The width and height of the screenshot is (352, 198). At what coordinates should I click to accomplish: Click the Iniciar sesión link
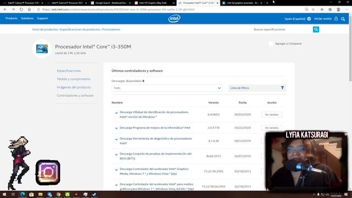(x=323, y=19)
